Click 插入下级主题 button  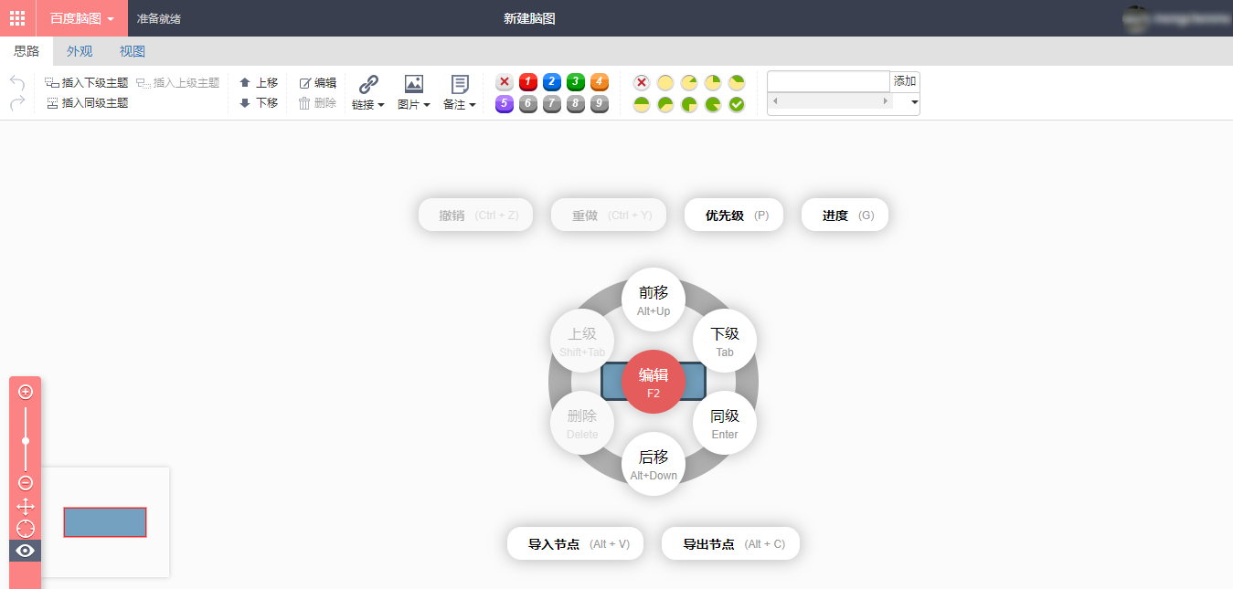coord(87,83)
